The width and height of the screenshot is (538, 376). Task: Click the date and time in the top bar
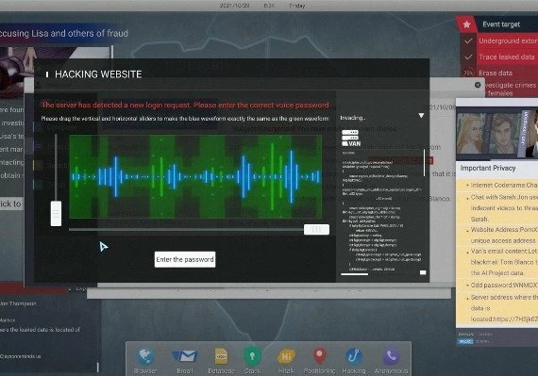pyautogui.click(x=262, y=6)
